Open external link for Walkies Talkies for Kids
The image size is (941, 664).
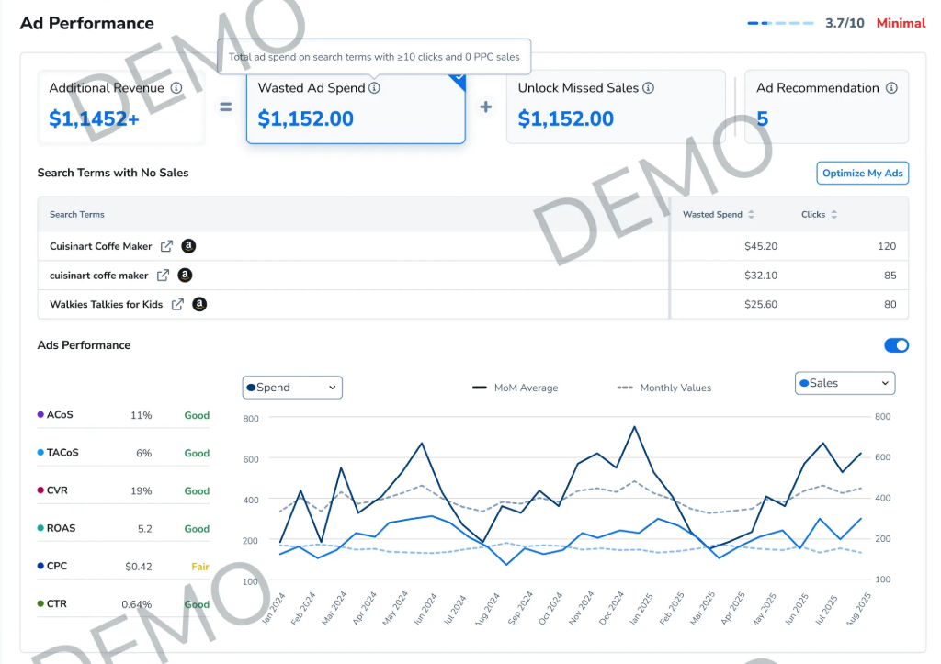point(177,305)
